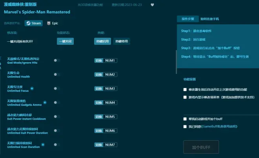Check the GameBuff disclaimer agreement box
Image resolution: width=259 pixels, height=158 pixels.
[185, 127]
